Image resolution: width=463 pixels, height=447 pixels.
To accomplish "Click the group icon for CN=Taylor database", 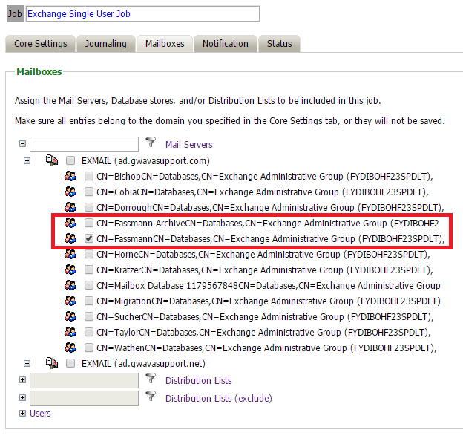I will point(70,332).
